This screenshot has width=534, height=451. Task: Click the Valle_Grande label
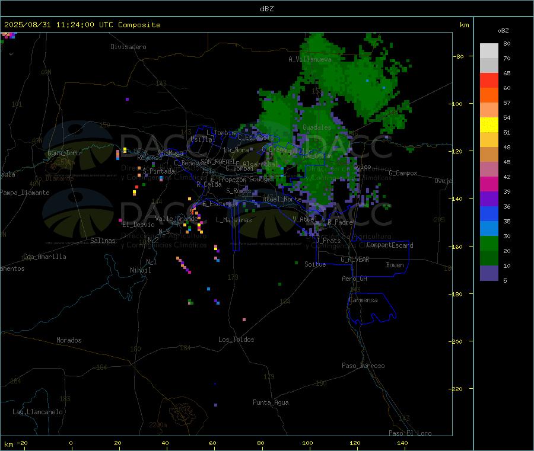(x=176, y=219)
